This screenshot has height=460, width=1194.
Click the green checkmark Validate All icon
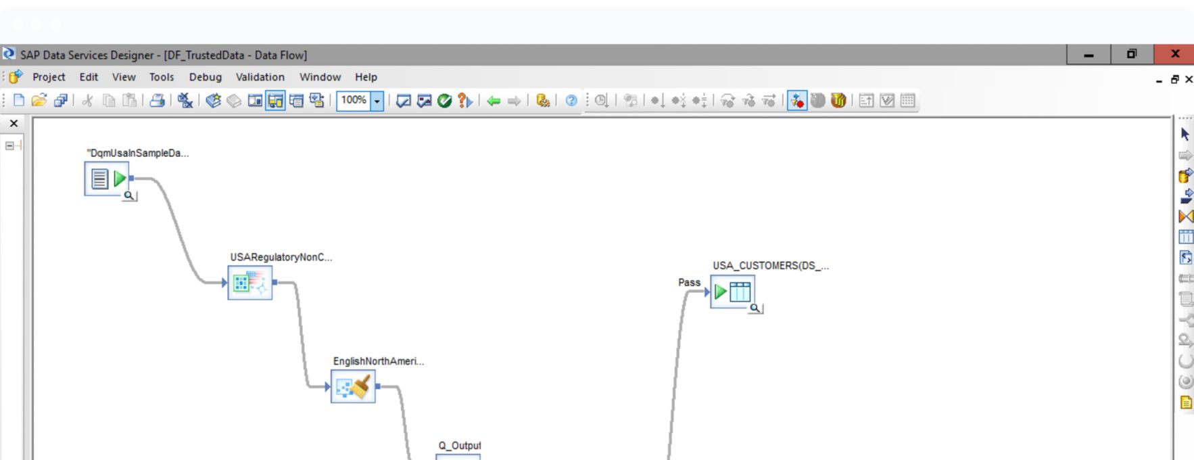click(x=444, y=101)
